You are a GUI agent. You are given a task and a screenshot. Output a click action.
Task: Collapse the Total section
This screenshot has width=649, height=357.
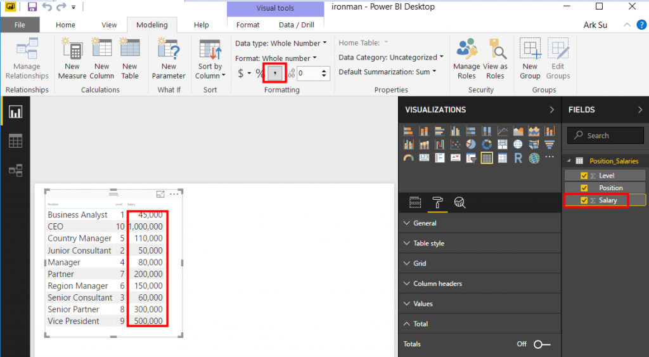[x=480, y=324]
